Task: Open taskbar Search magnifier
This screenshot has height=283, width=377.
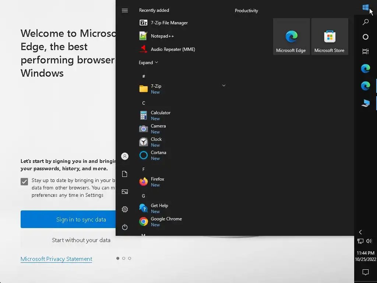Action: (x=366, y=22)
